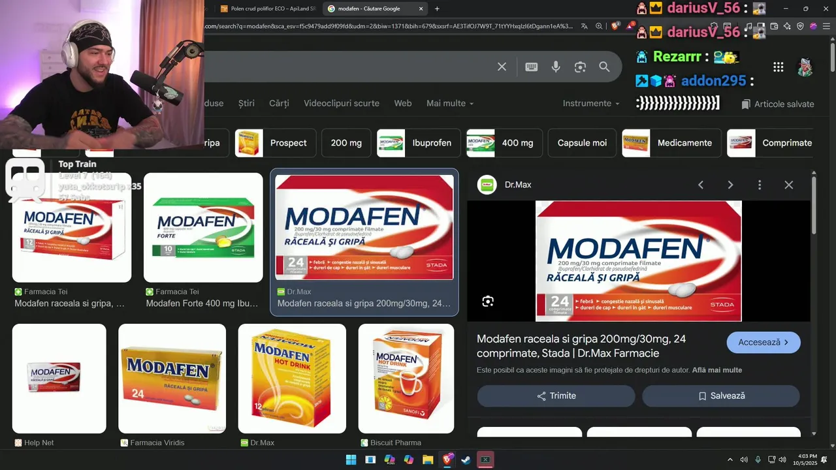836x470 pixels.
Task: Clear the Google search box text
Action: (x=502, y=67)
